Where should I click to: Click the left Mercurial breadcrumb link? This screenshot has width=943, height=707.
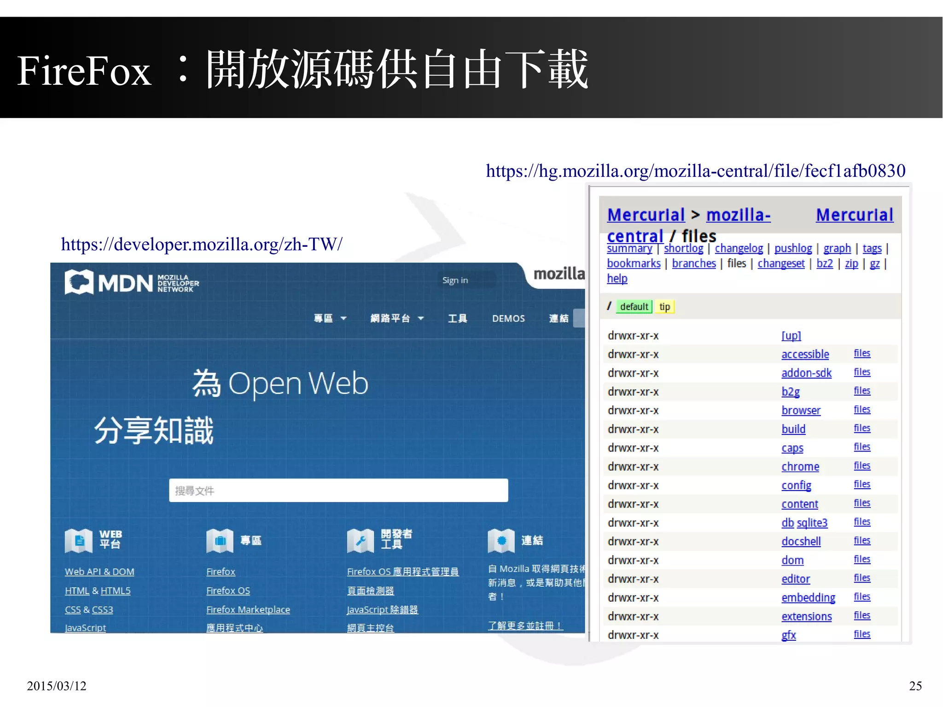tap(646, 215)
